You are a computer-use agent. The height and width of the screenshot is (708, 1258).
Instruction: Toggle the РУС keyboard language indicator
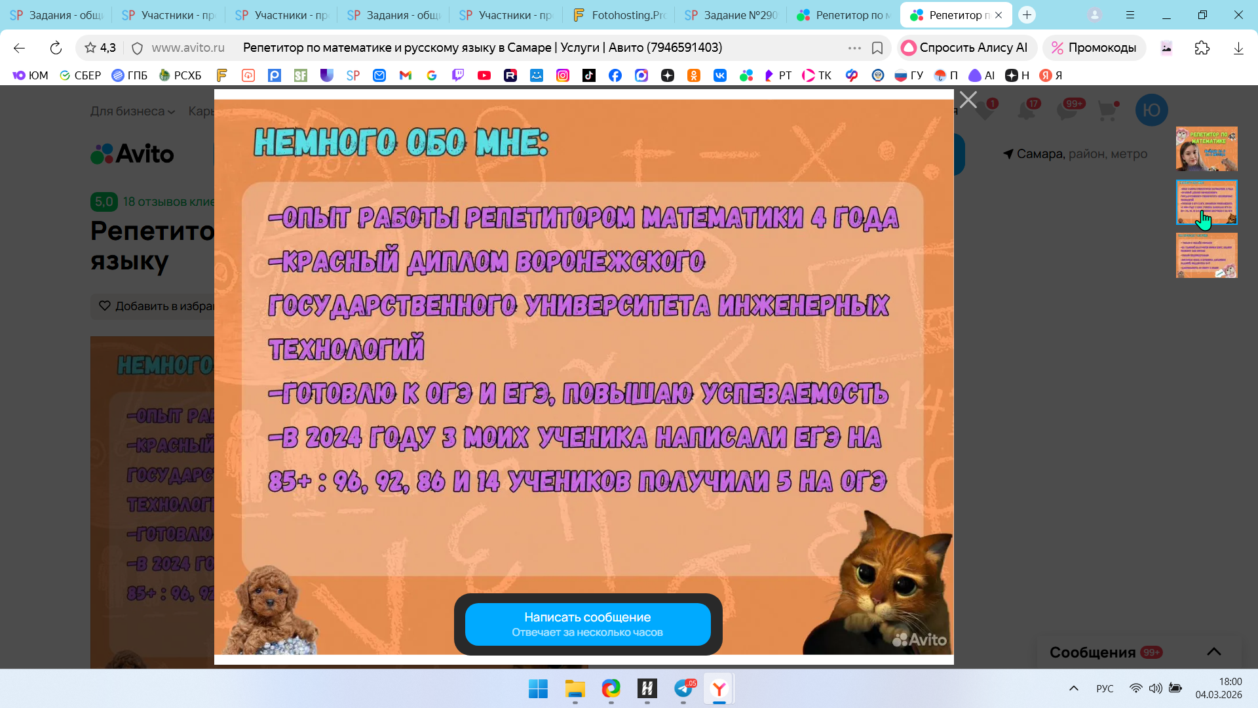coord(1105,688)
